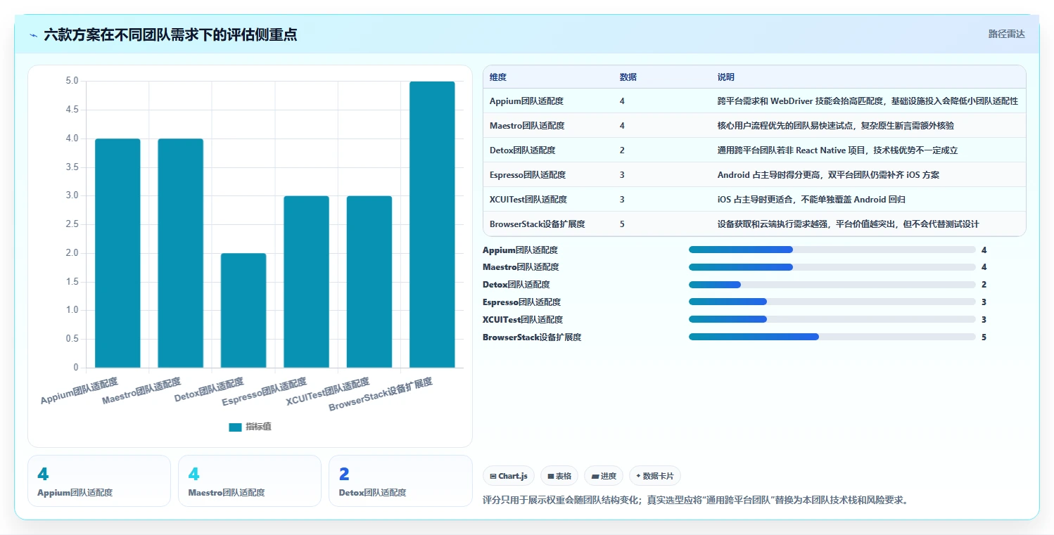Click the XCUITest团队适配度 progress row label
This screenshot has height=535, width=1054.
[x=523, y=320]
